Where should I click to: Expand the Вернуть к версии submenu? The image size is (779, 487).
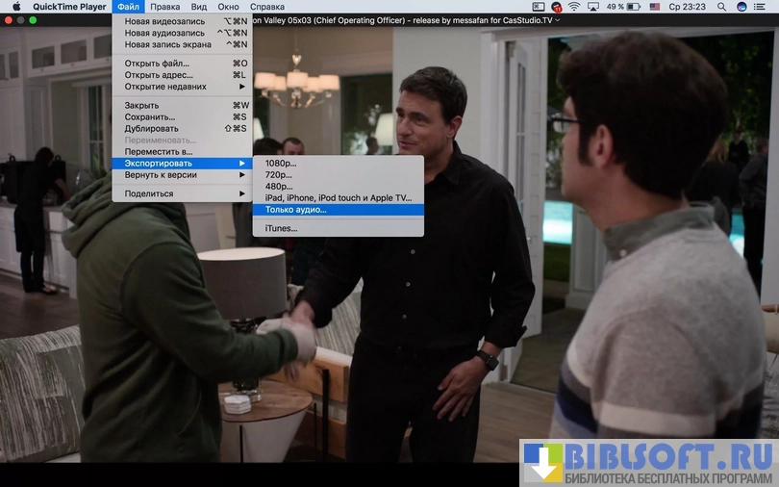(180, 175)
